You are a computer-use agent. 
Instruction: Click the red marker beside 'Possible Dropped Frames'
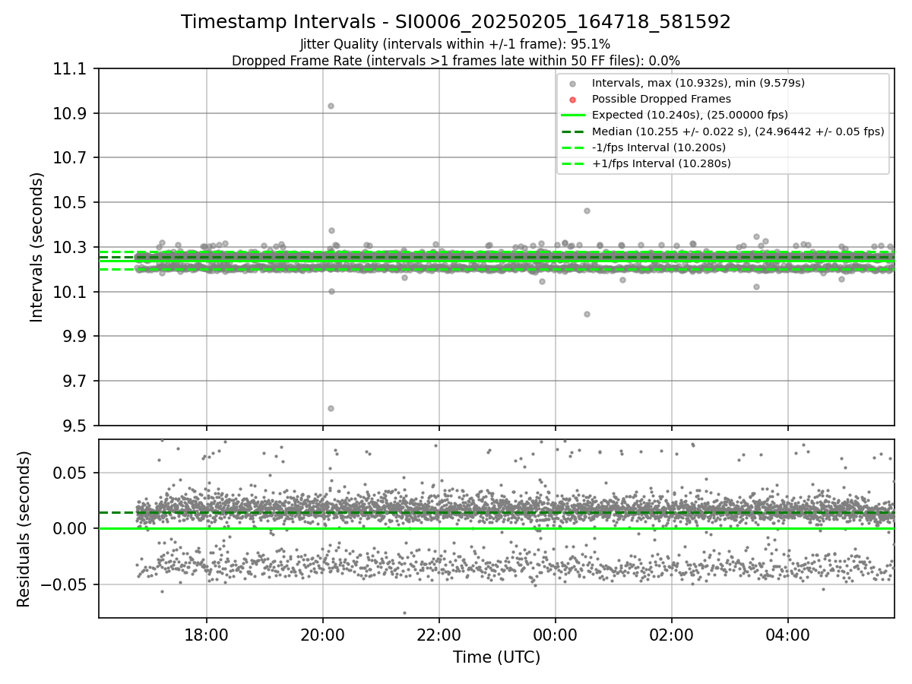coord(572,100)
